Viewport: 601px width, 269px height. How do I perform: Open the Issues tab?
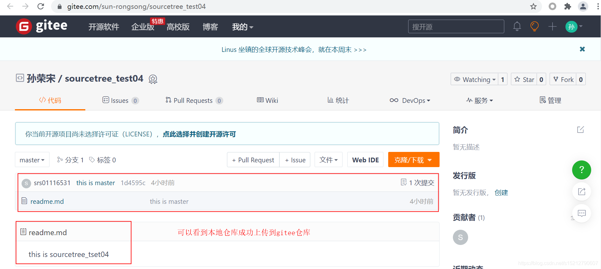(121, 100)
